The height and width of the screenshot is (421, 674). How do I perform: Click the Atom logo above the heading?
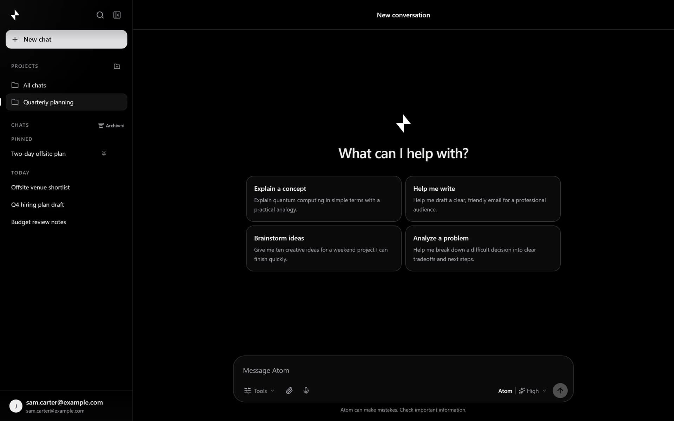tap(403, 123)
